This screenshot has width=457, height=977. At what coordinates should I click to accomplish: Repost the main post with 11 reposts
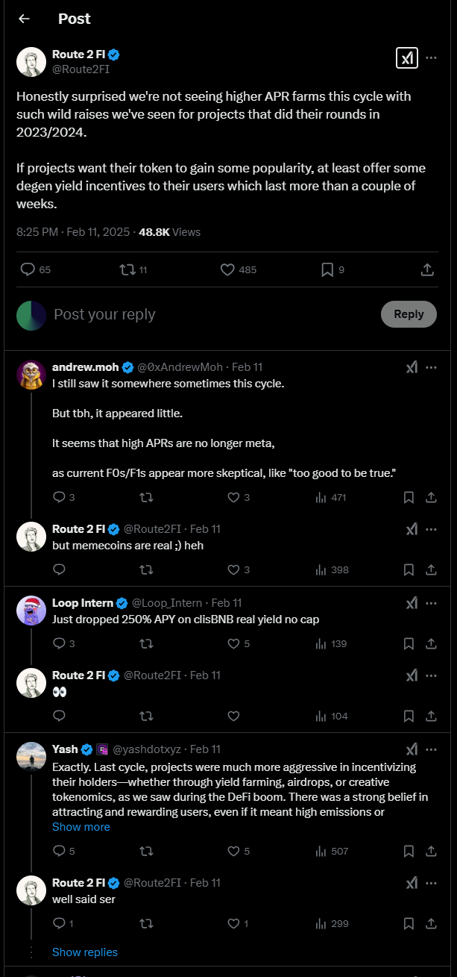pos(133,269)
